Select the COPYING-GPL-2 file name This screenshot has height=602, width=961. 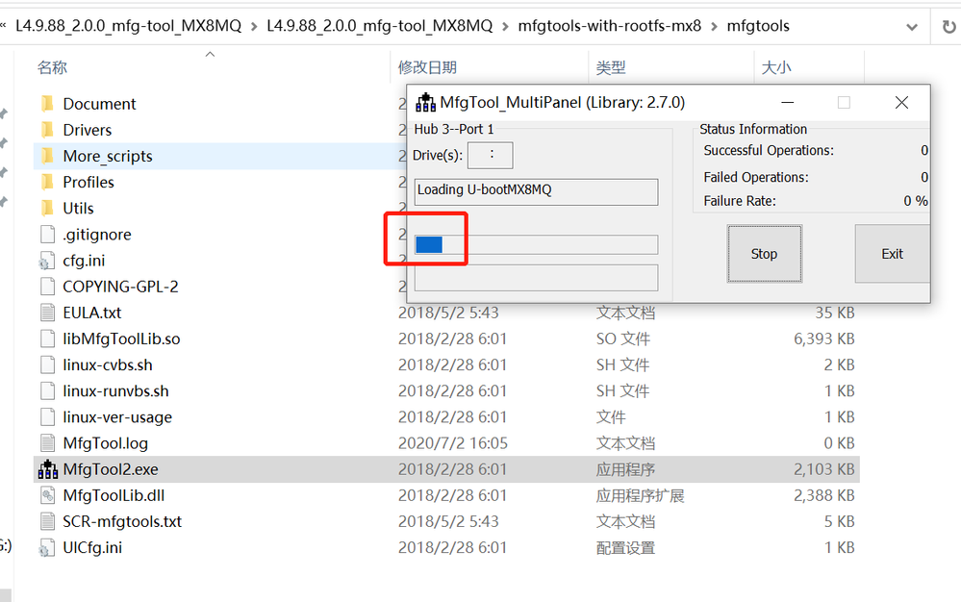click(121, 287)
